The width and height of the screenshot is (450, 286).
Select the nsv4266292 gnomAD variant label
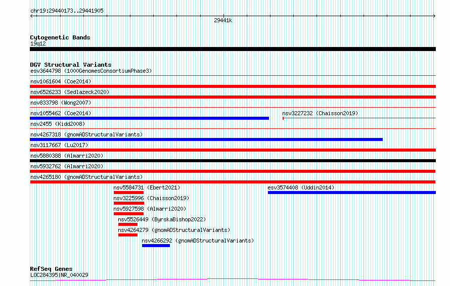[x=198, y=241]
